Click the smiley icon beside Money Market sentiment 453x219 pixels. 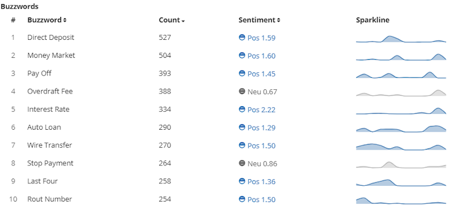(242, 55)
